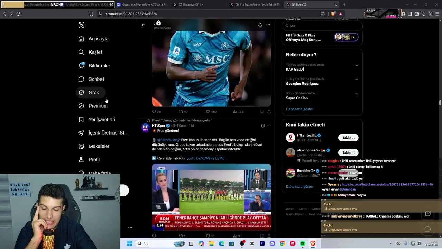The width and height of the screenshot is (442, 249).
Task: Bookmark this page in the address bar
Action: pyautogui.click(x=91, y=14)
